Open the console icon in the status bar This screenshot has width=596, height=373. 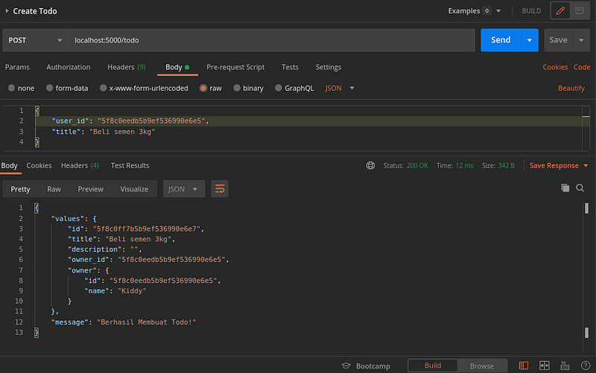(565, 366)
